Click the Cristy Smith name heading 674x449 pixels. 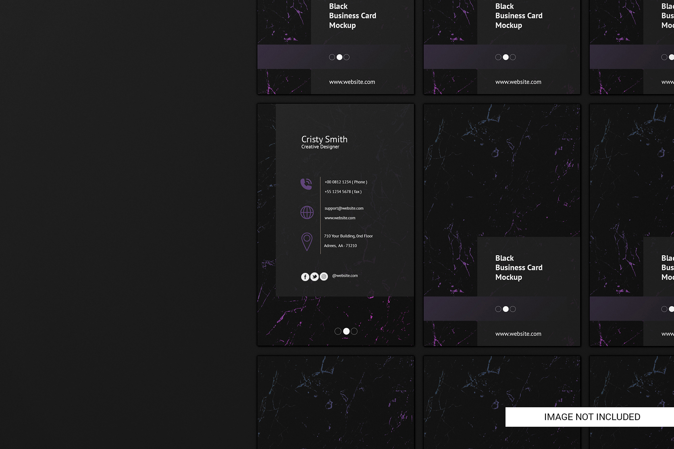click(x=324, y=139)
